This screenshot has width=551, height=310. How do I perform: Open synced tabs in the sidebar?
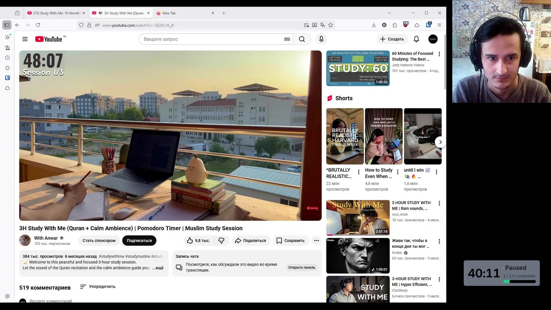[7, 48]
